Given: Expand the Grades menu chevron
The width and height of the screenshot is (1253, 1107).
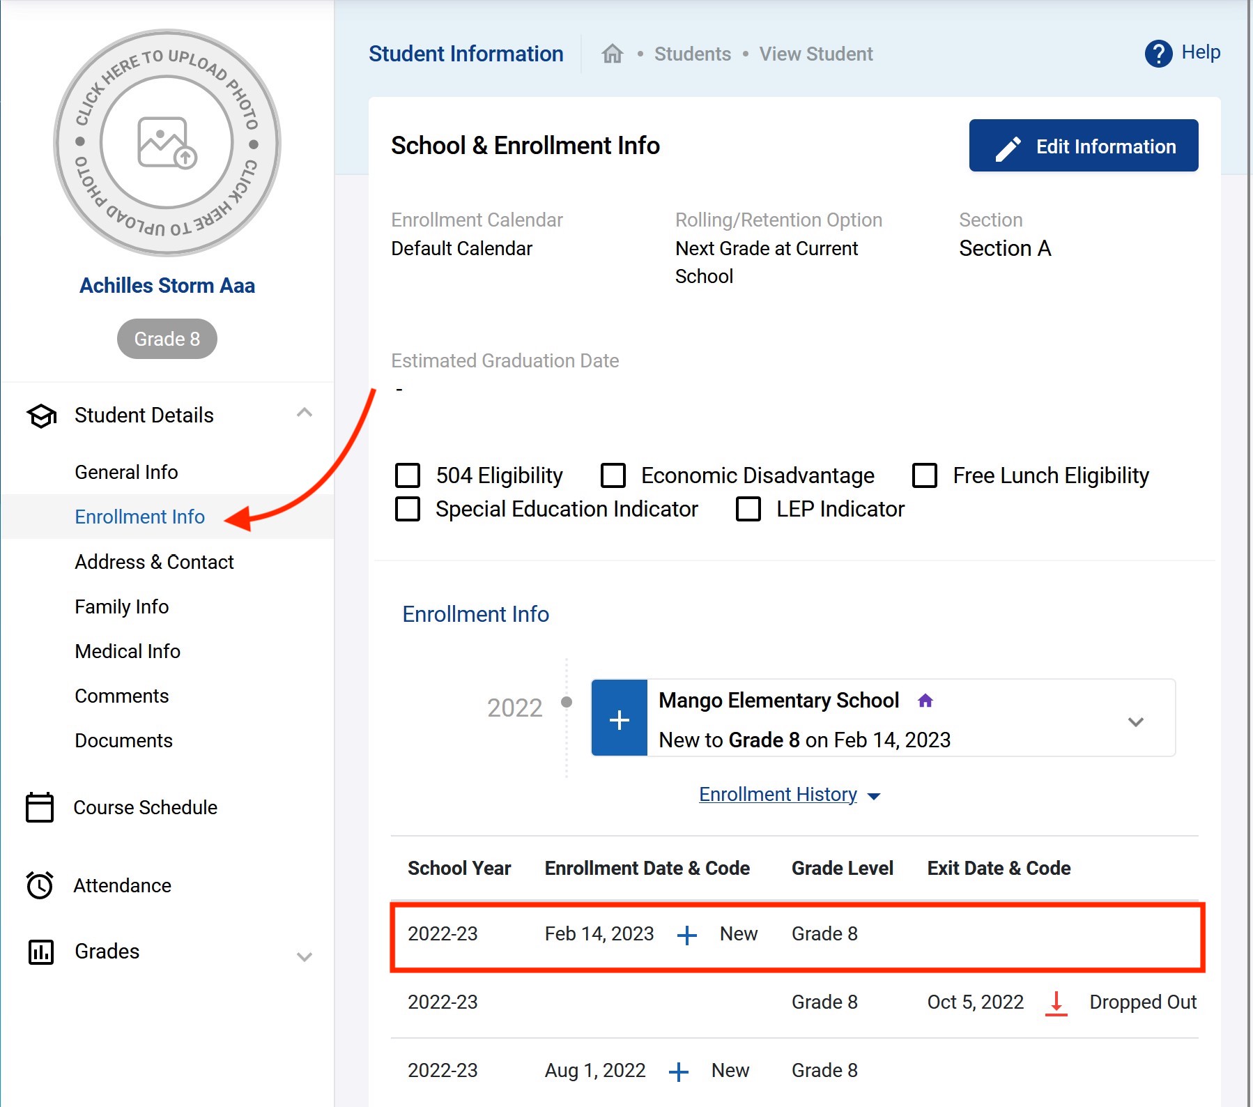Looking at the screenshot, I should [304, 956].
